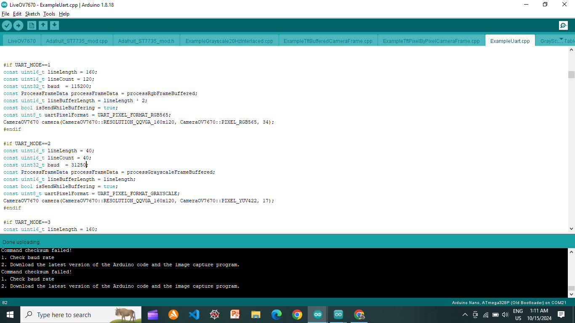The image size is (575, 323).
Task: Click 'lineCount = 120' code line
Action: pyautogui.click(x=49, y=79)
